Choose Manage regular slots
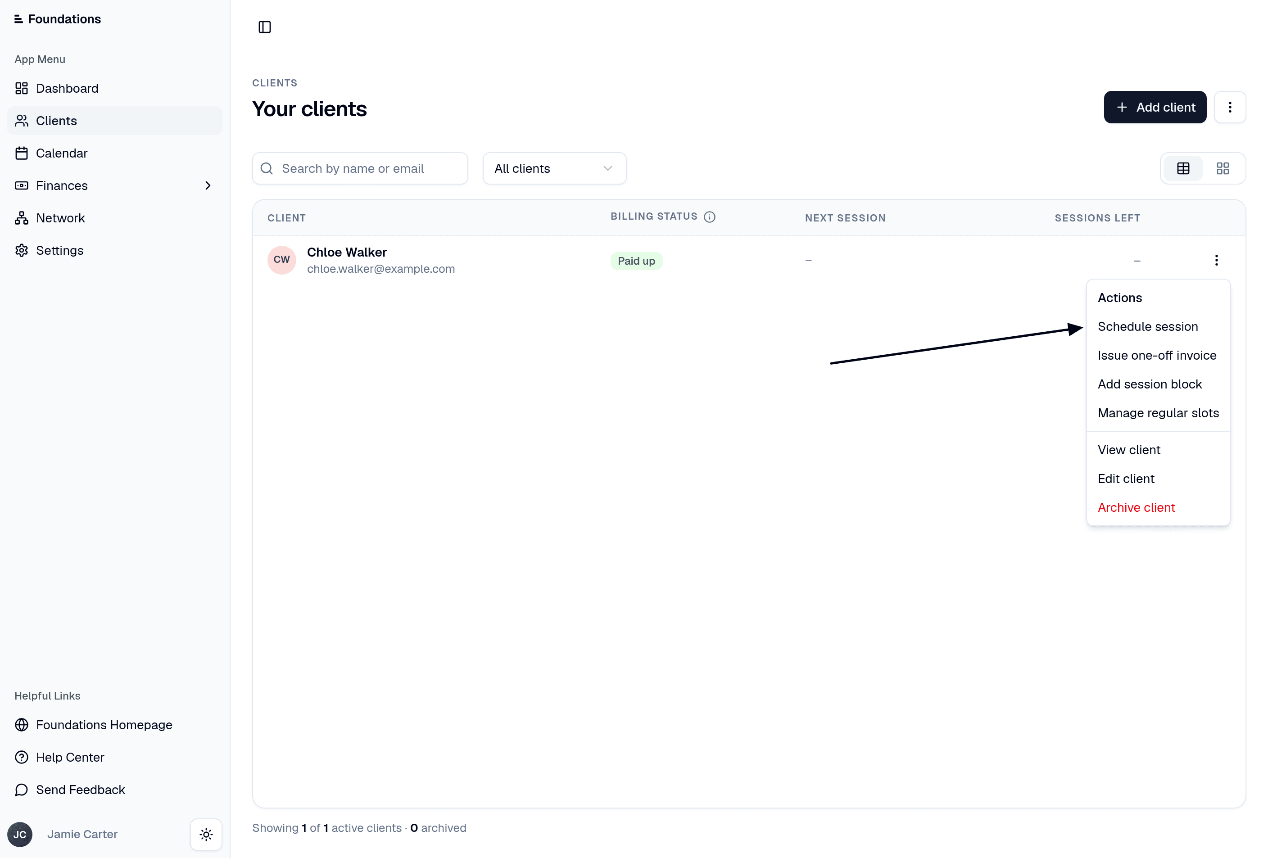1268x858 pixels. click(x=1158, y=413)
